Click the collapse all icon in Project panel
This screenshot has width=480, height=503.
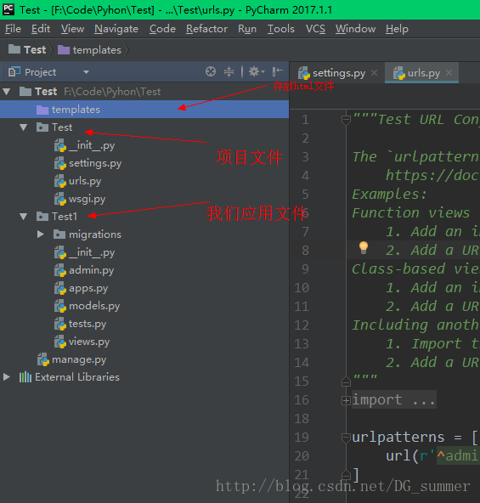pyautogui.click(x=229, y=71)
